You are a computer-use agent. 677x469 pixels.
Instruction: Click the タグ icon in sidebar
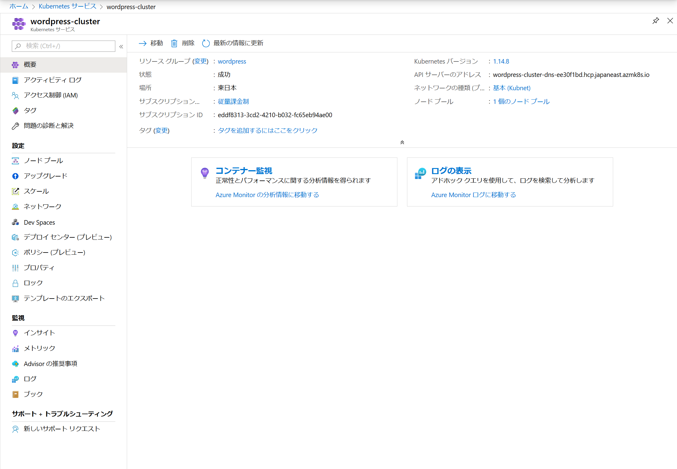pos(15,111)
